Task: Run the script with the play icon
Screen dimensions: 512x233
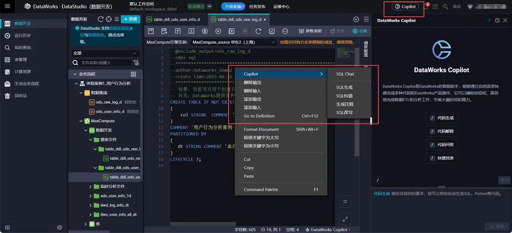Action: 218,31
